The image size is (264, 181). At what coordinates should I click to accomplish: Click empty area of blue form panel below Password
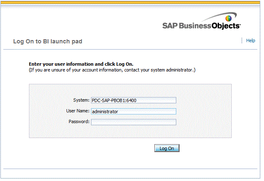coord(130,132)
